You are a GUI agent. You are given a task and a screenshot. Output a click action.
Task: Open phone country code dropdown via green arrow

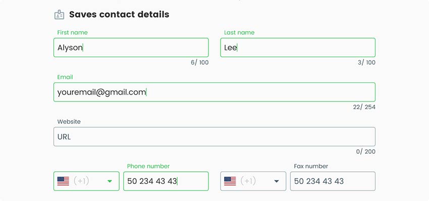(110, 181)
